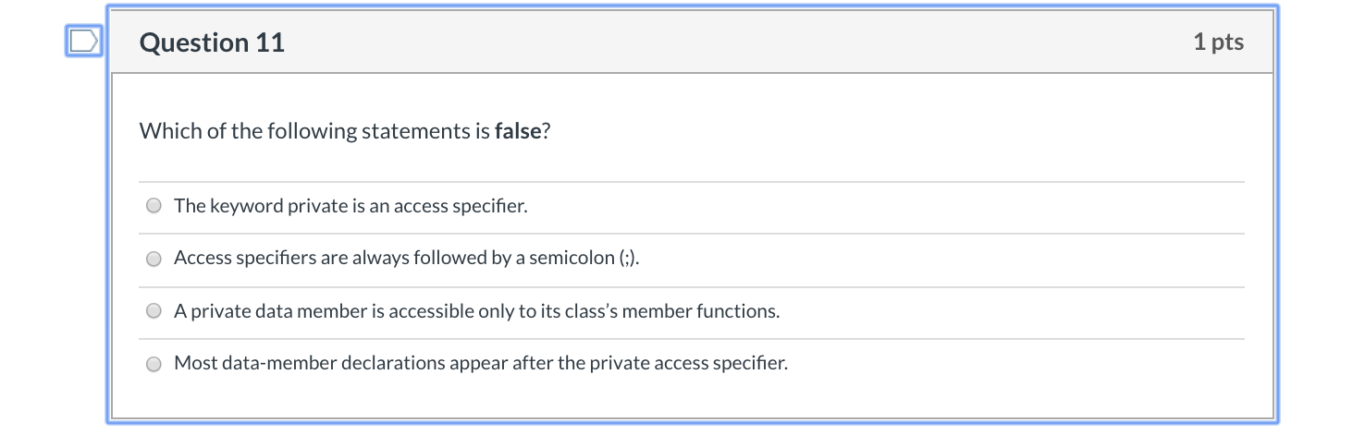Select radio button for 'keyword private is an access specifier'

tap(154, 206)
